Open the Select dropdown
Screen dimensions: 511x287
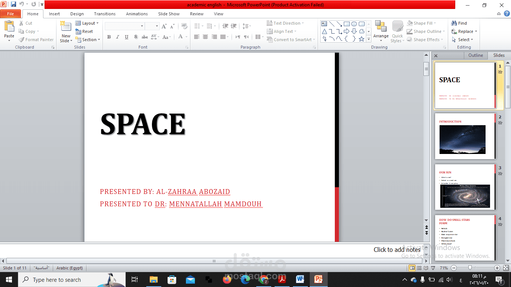pos(462,40)
